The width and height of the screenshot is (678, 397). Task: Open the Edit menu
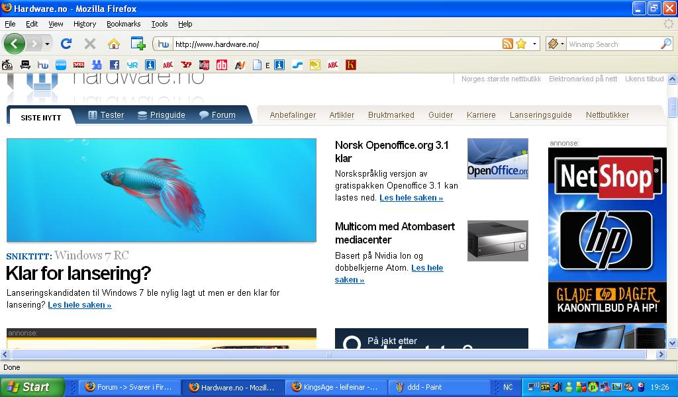tap(32, 24)
